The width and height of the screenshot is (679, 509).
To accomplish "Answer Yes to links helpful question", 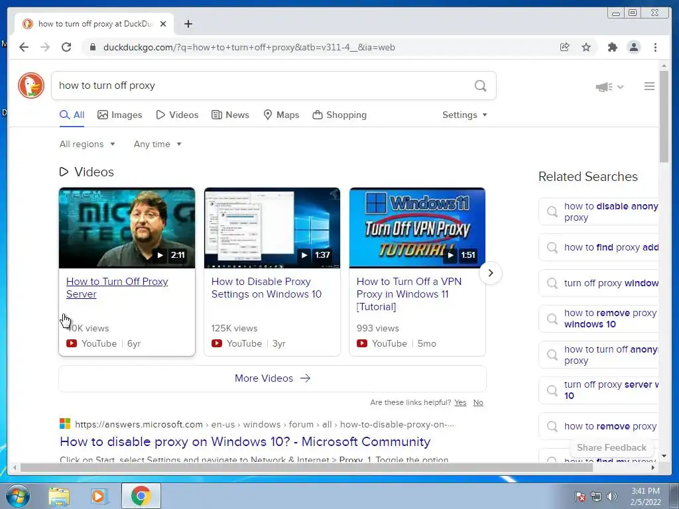I will pos(460,402).
